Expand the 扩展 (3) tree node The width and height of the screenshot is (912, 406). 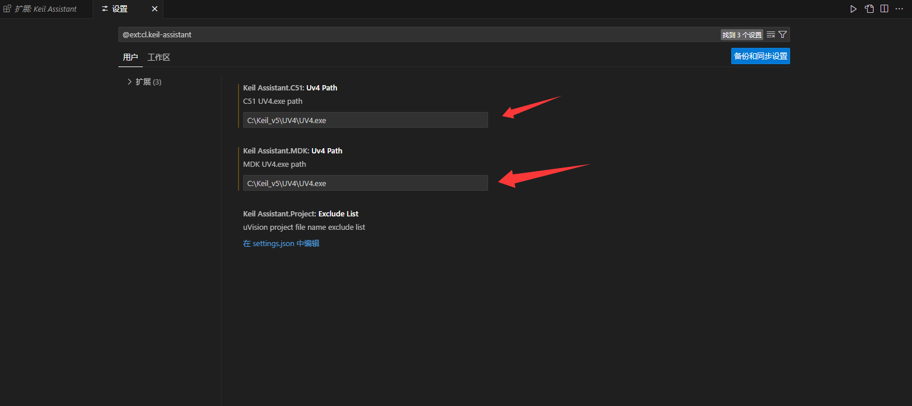click(x=144, y=82)
